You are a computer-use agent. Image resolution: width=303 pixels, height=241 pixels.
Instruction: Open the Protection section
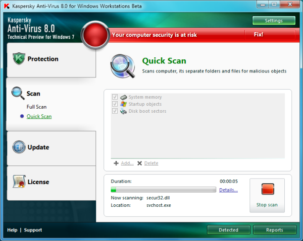pos(51,60)
